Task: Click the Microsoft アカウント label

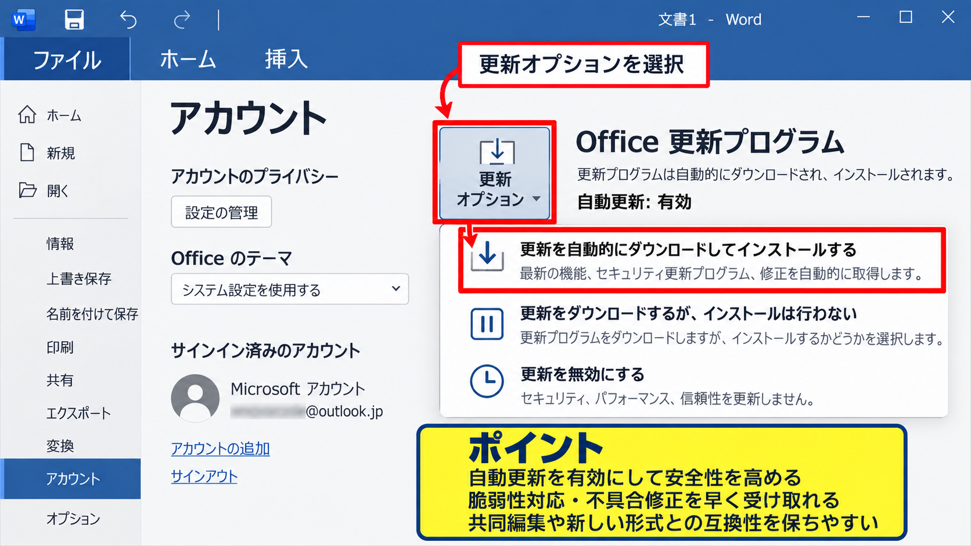Action: [298, 389]
